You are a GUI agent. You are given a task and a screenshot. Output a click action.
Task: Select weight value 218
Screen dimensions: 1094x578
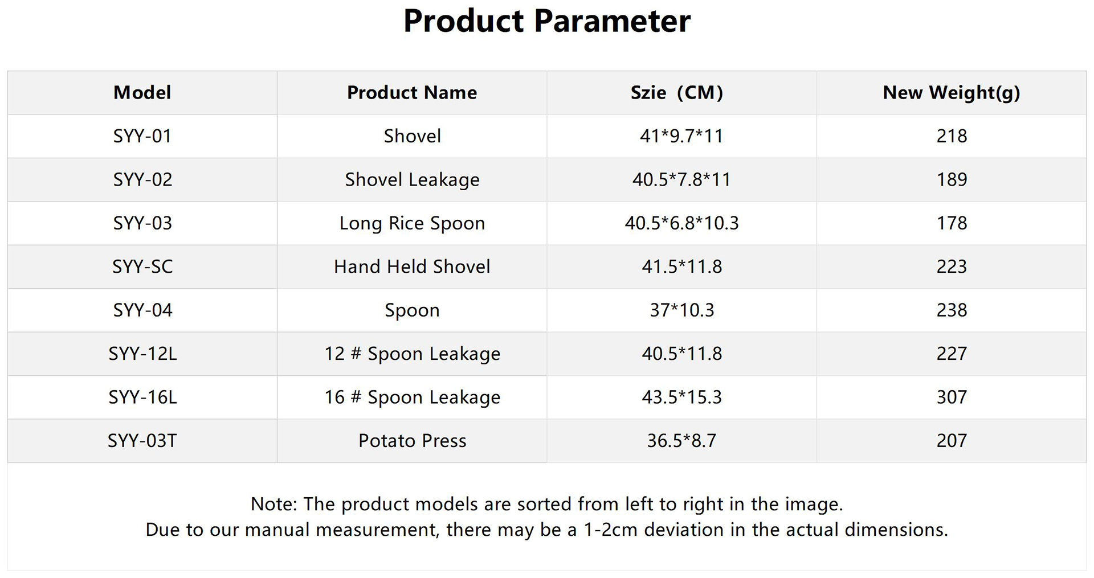[952, 136]
